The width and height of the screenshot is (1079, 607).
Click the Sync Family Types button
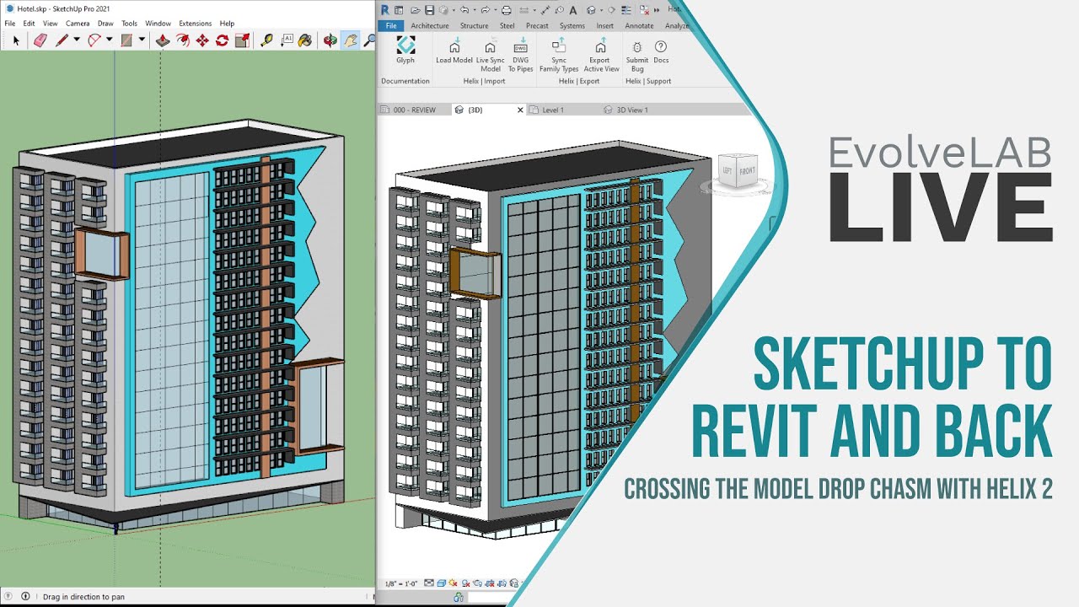click(559, 55)
